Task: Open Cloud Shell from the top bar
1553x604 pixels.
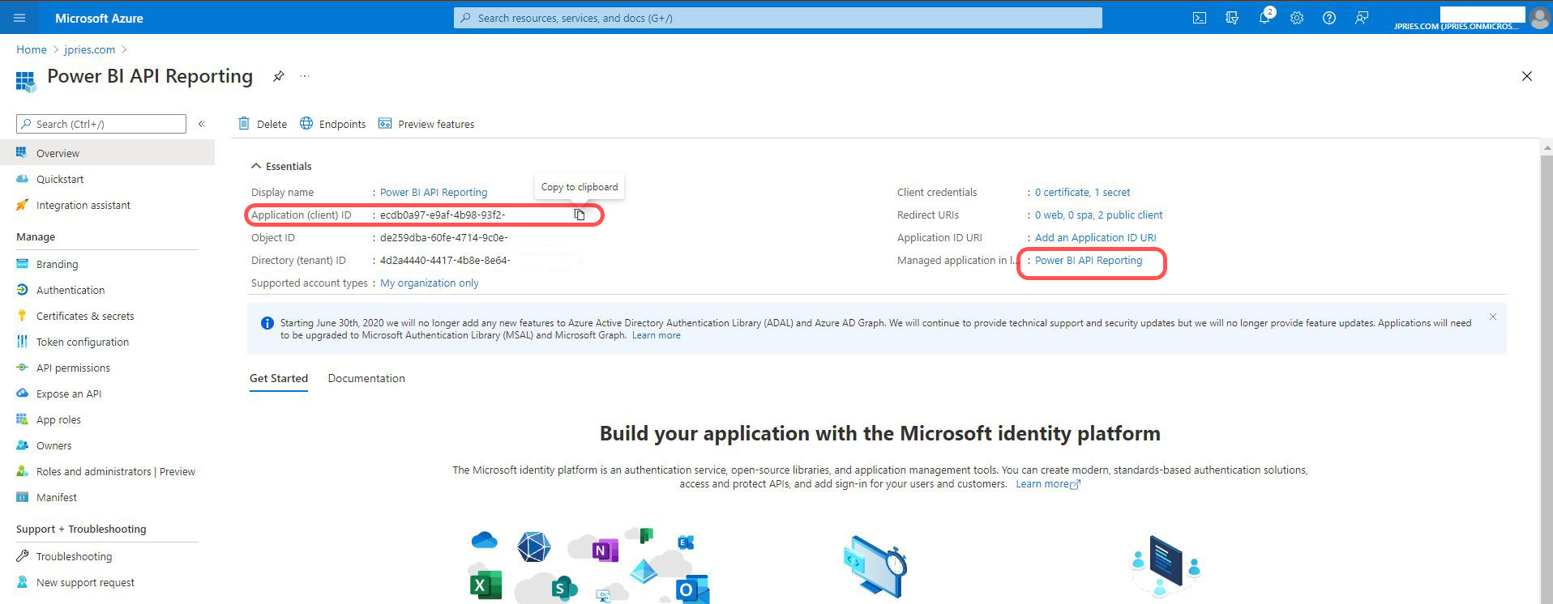Action: [1200, 18]
